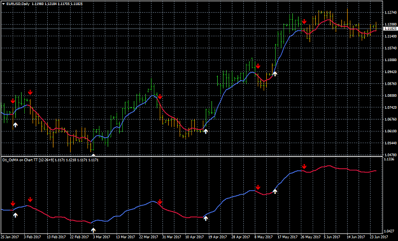Click the 13 Mar 2017 date label
The width and height of the screenshot is (398, 241).
pyautogui.click(x=125, y=237)
